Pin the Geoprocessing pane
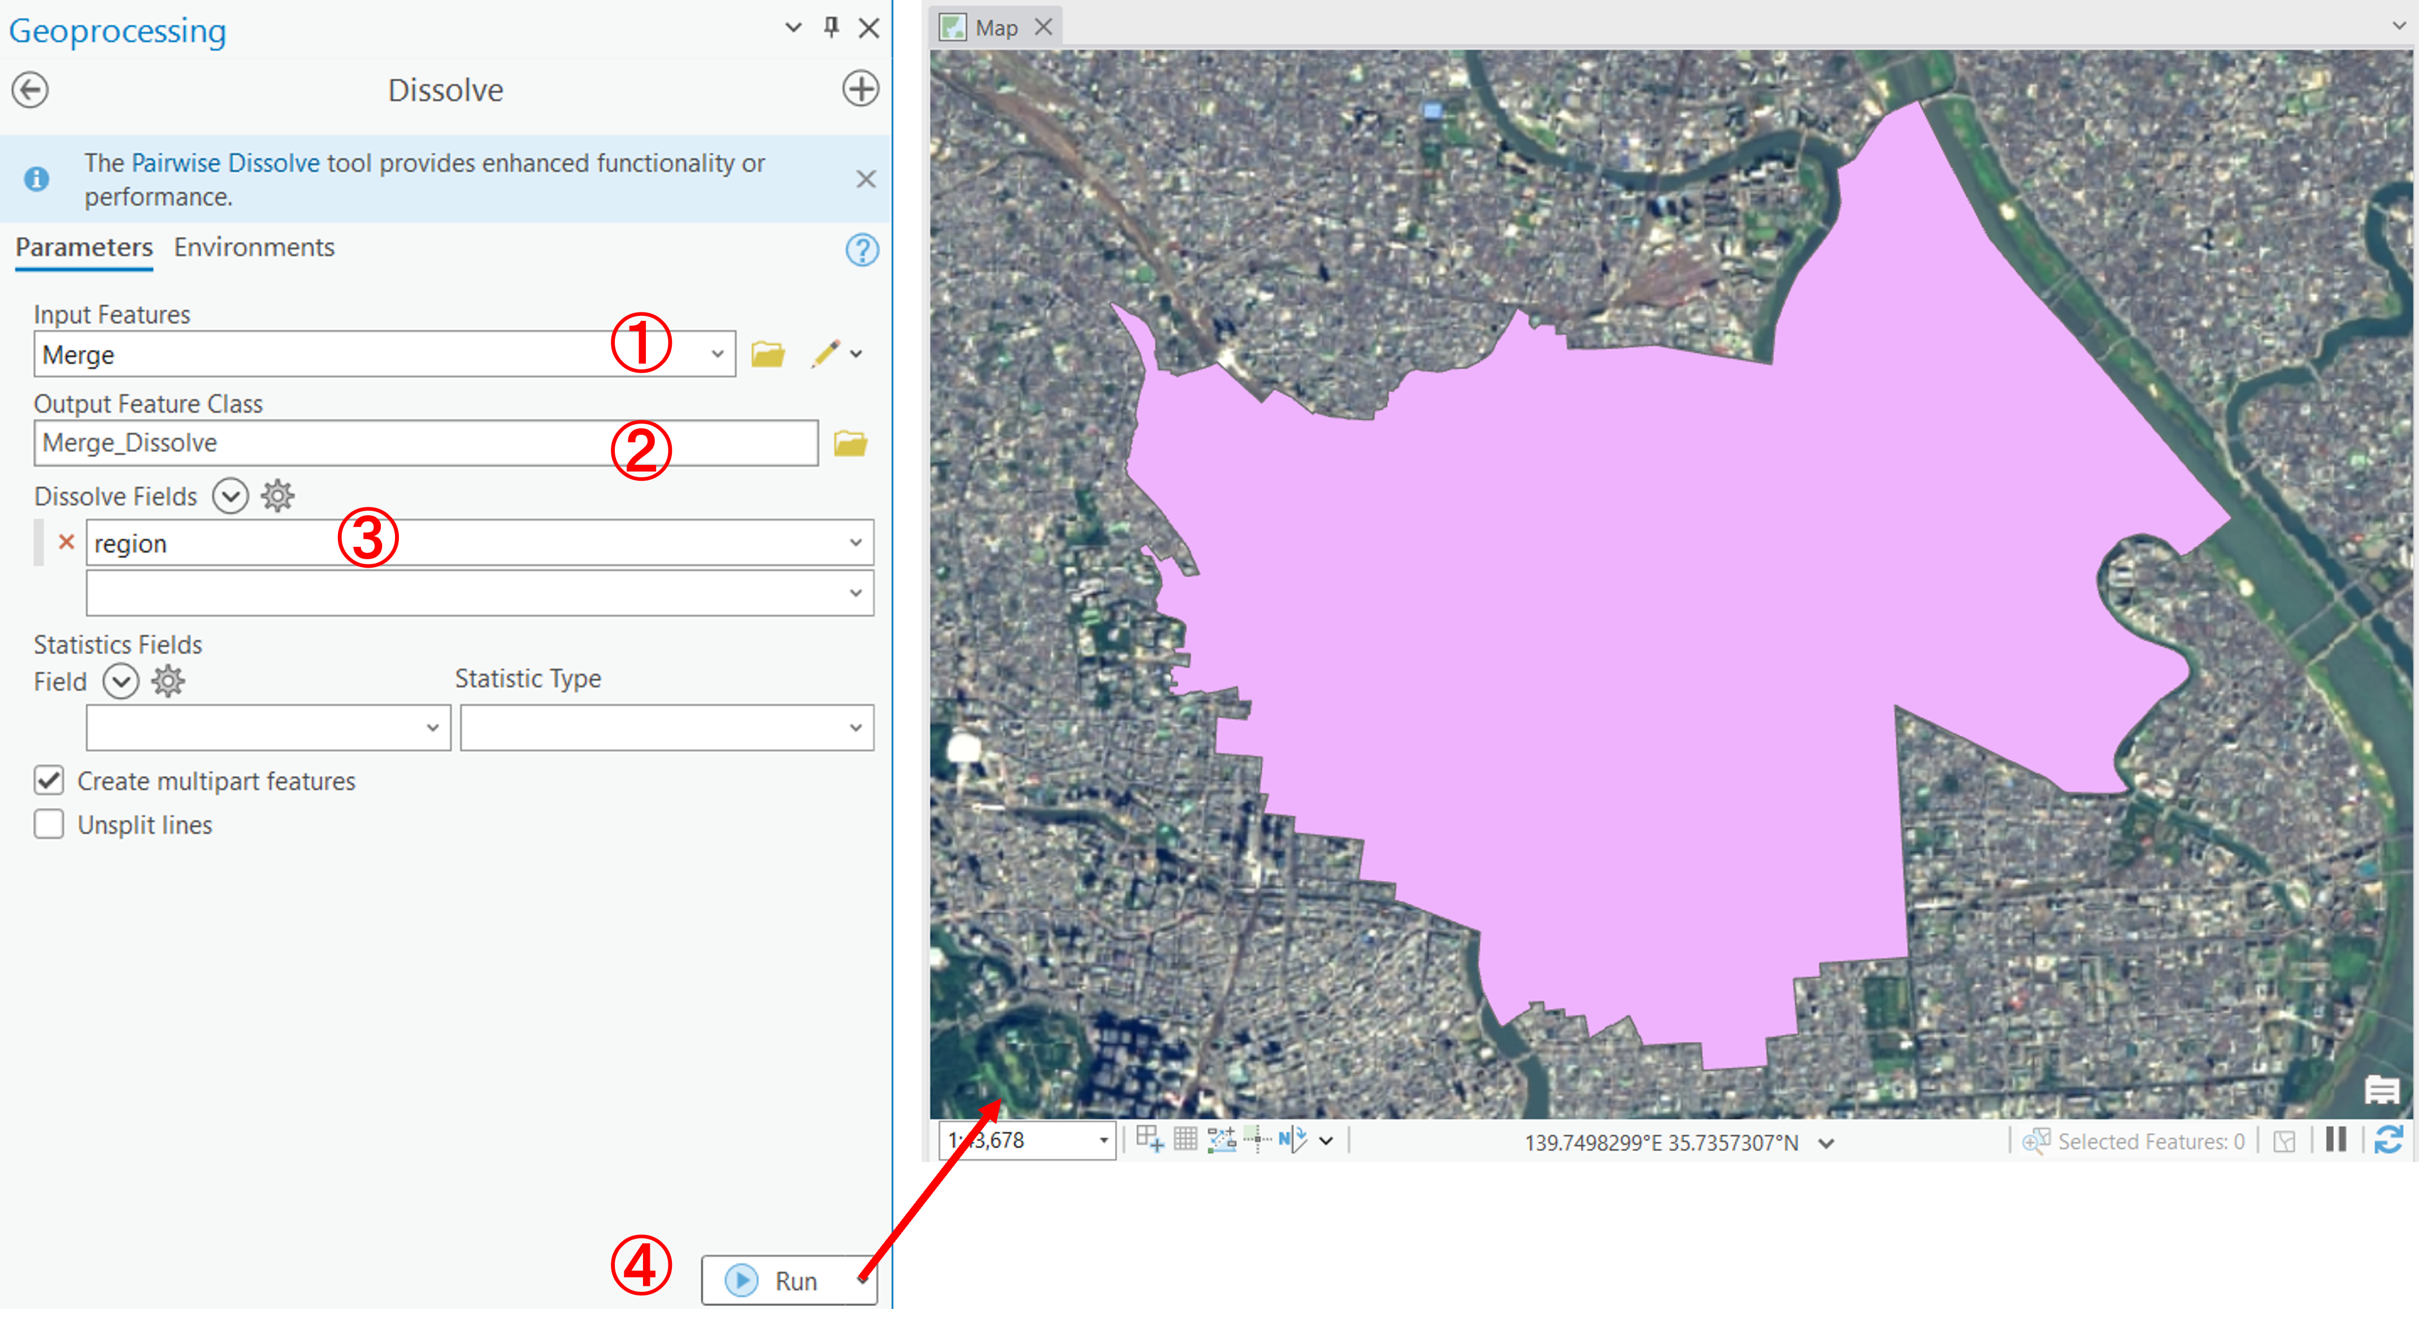 831,27
